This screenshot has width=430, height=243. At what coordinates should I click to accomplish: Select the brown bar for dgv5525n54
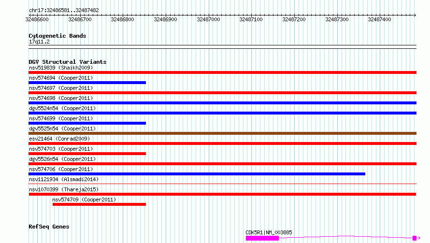(x=222, y=133)
